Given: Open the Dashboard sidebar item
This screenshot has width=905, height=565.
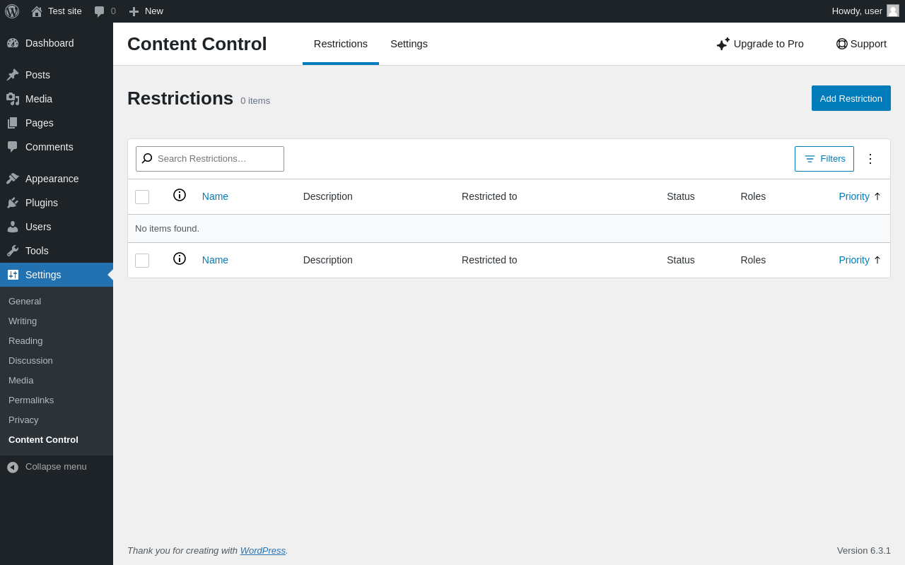Looking at the screenshot, I should [49, 43].
